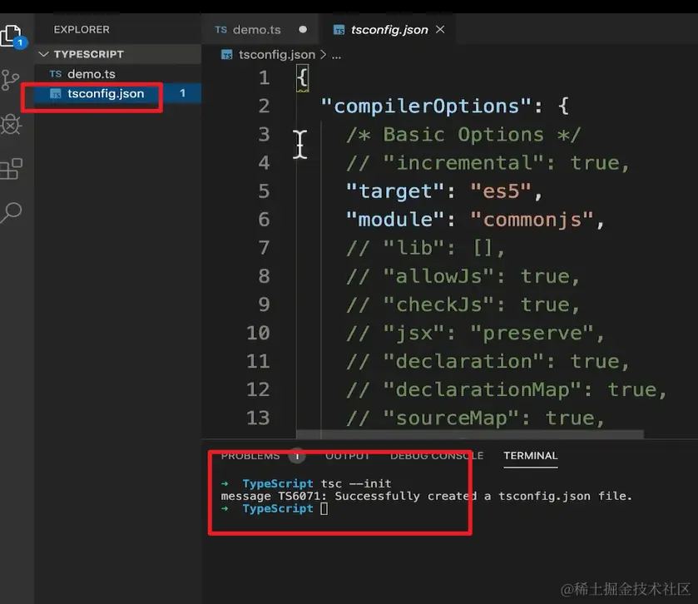Click the commented "incremental" line

[x=488, y=163]
